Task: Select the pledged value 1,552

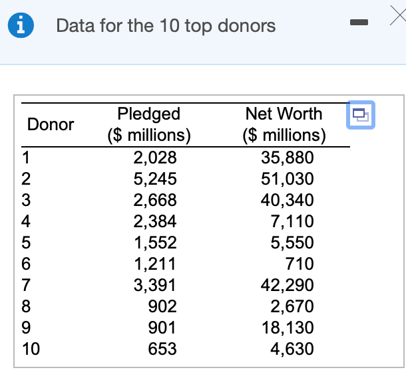Action: (x=155, y=243)
